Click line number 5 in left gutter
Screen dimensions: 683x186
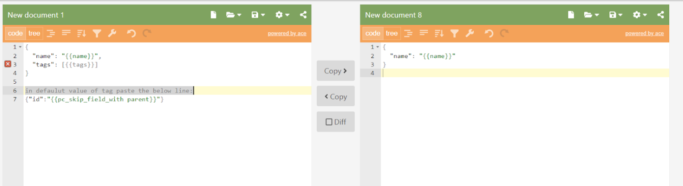click(15, 82)
